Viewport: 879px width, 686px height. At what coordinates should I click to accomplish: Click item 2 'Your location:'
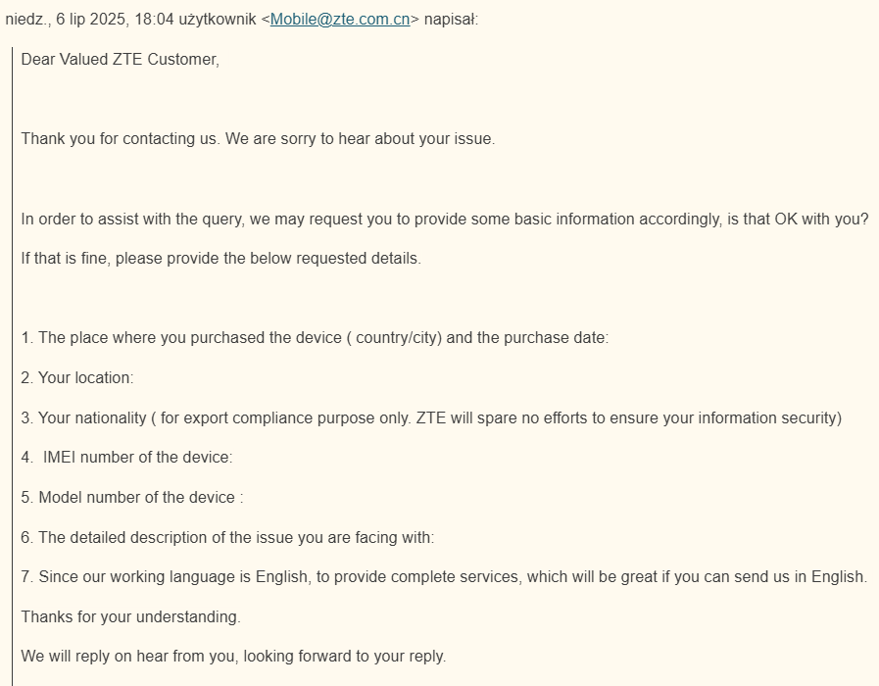pyautogui.click(x=77, y=377)
